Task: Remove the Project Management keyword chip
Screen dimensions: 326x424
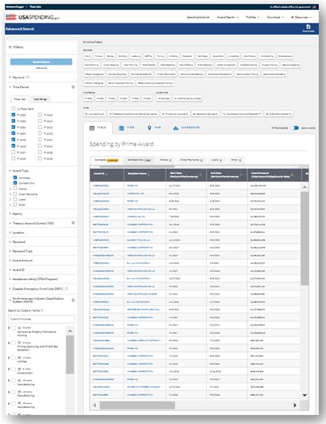Action: click(94, 74)
